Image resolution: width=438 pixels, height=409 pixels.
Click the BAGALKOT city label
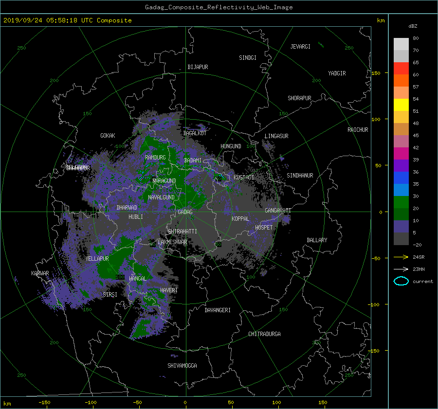point(195,133)
